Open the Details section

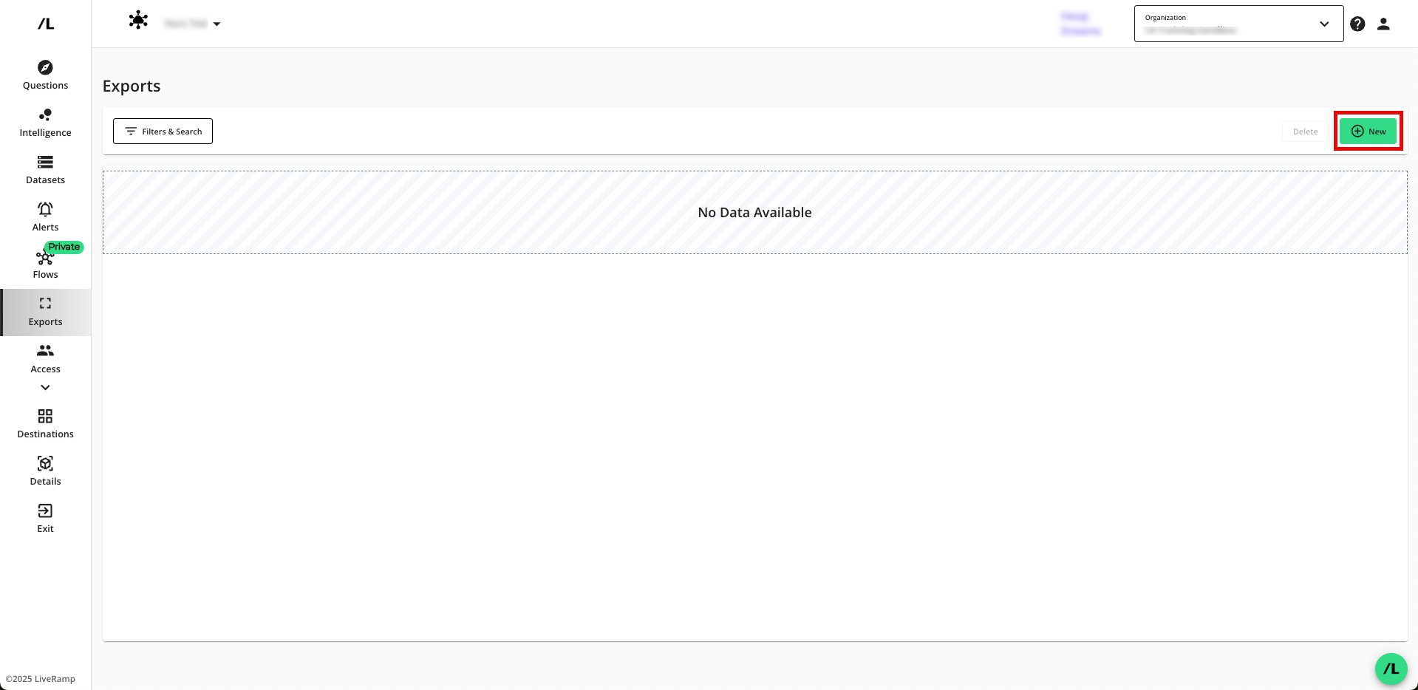click(45, 471)
